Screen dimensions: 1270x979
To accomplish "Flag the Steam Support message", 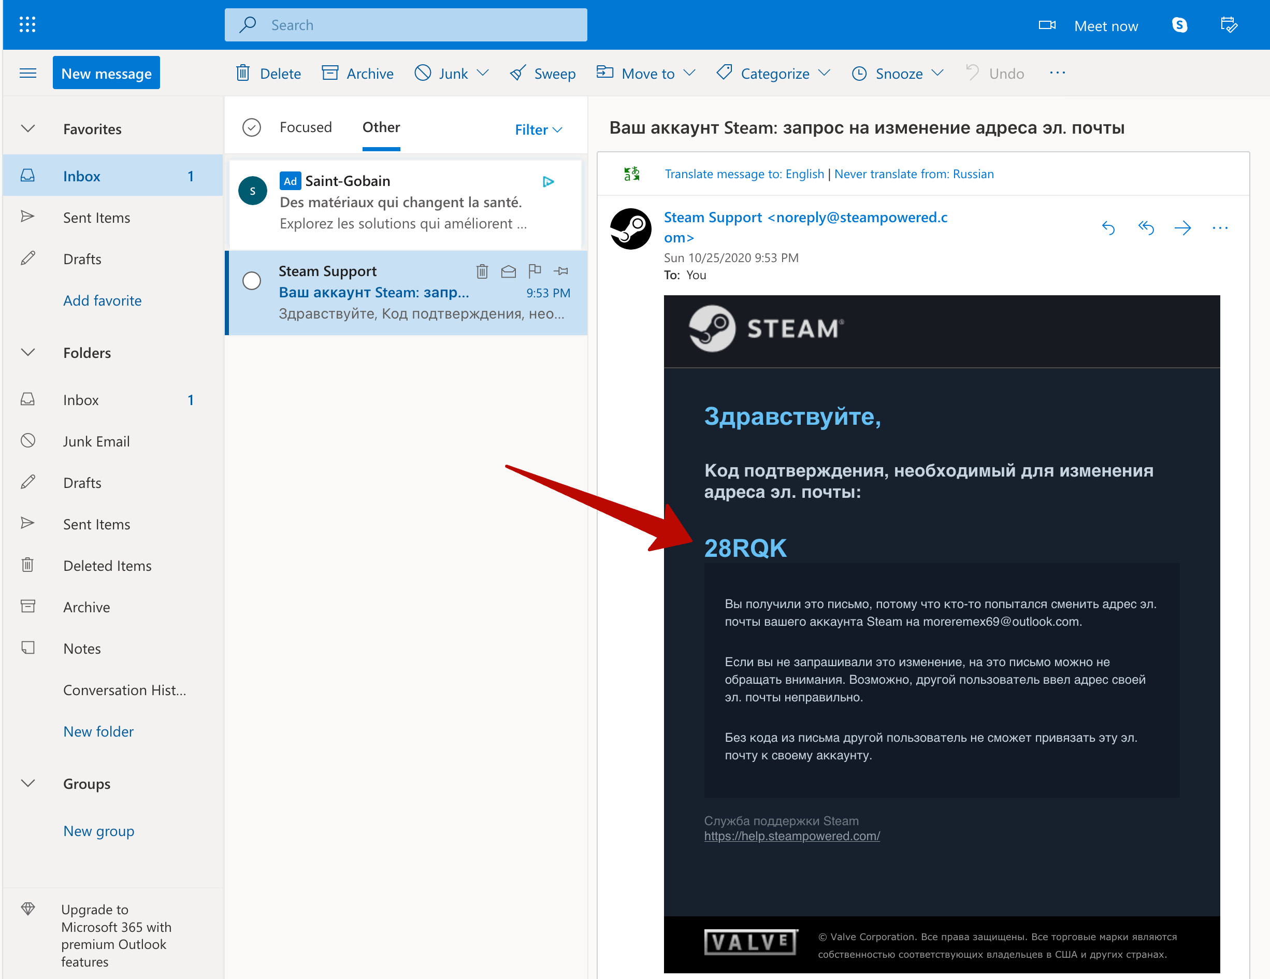I will (x=535, y=270).
